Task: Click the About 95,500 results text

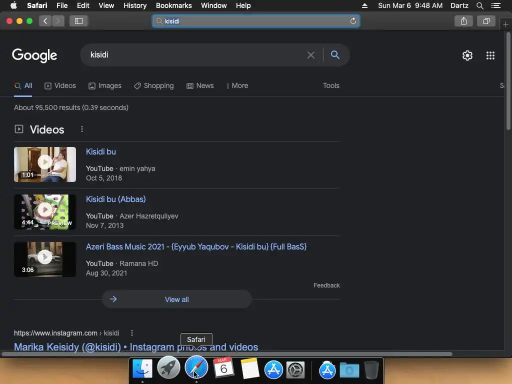Action: (x=71, y=107)
